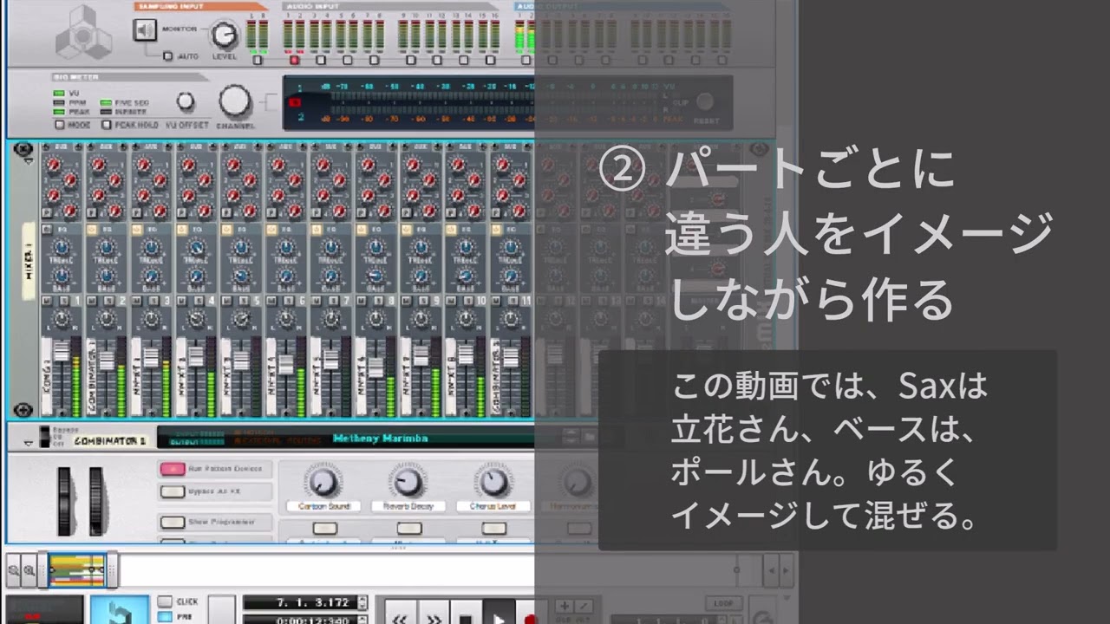Toggle the EQ button on channel 3
Image resolution: width=1110 pixels, height=624 pixels.
pos(136,230)
